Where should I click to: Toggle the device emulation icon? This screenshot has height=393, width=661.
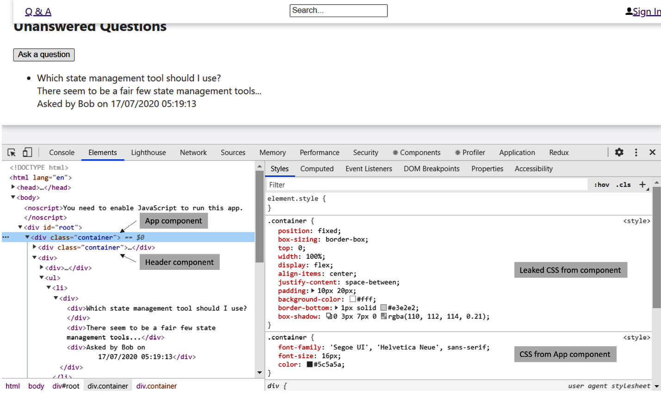click(x=27, y=152)
